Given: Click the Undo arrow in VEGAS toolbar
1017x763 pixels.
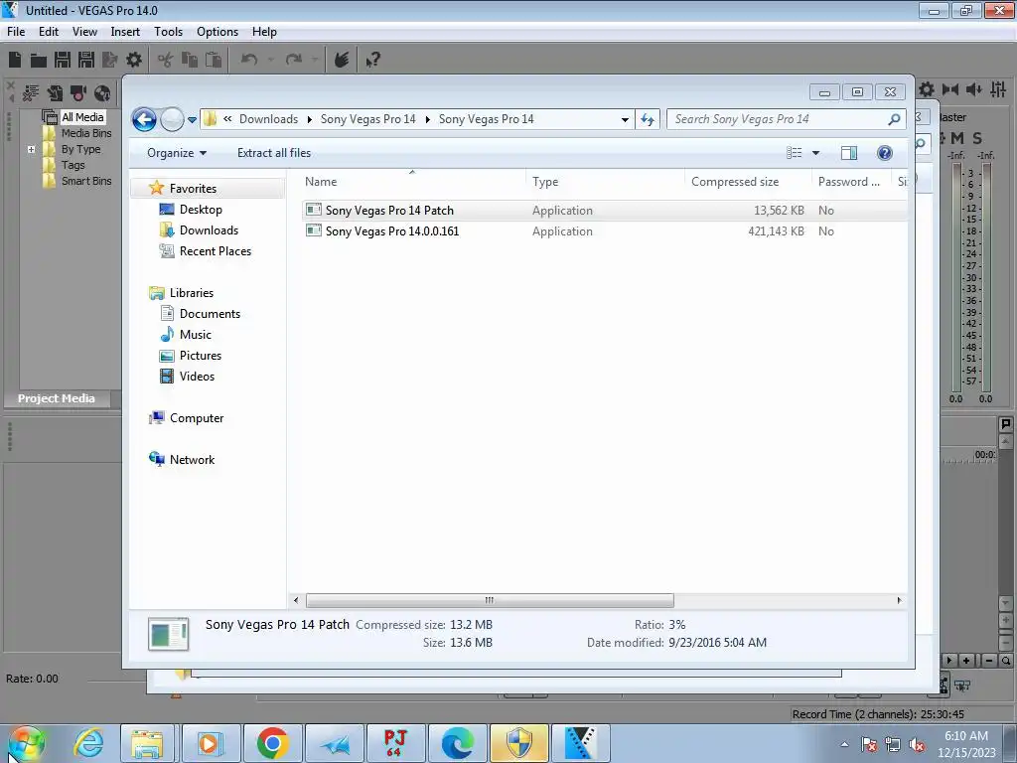Looking at the screenshot, I should click(249, 60).
